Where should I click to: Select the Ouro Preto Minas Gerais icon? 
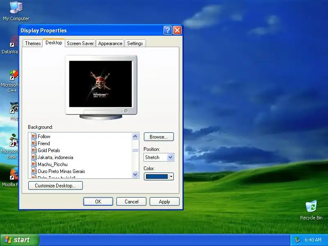point(34,171)
